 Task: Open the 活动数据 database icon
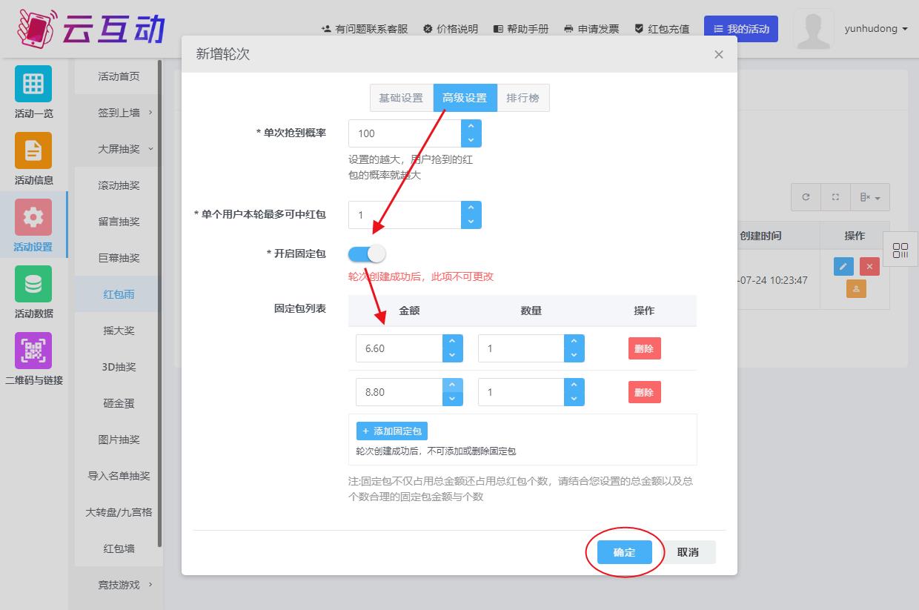[x=33, y=284]
